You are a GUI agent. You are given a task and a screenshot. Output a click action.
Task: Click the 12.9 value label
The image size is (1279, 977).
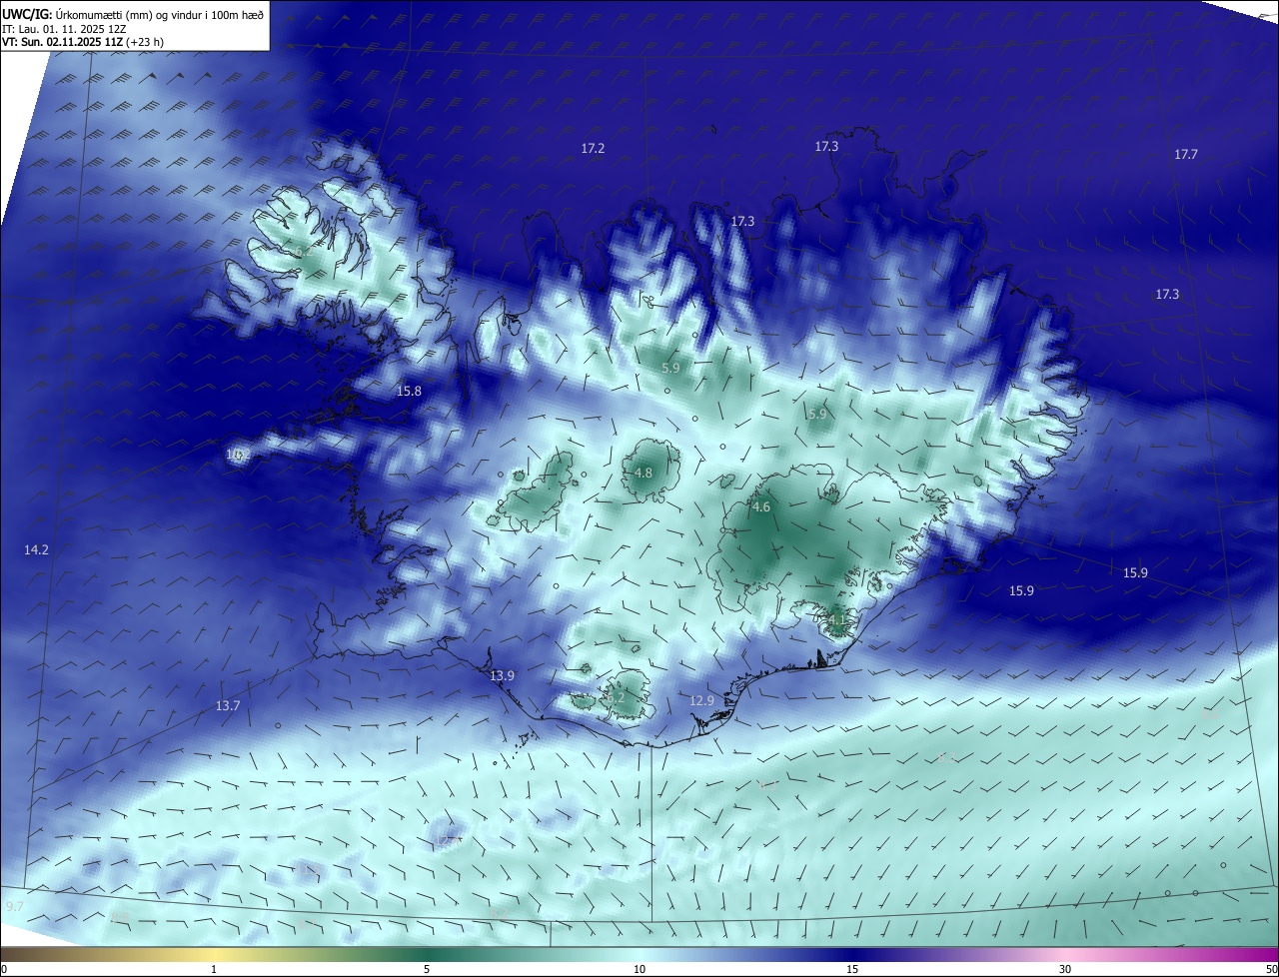tap(701, 701)
